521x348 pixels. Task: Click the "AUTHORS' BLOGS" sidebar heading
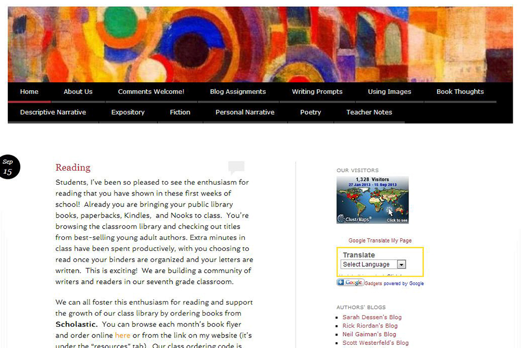click(x=361, y=307)
